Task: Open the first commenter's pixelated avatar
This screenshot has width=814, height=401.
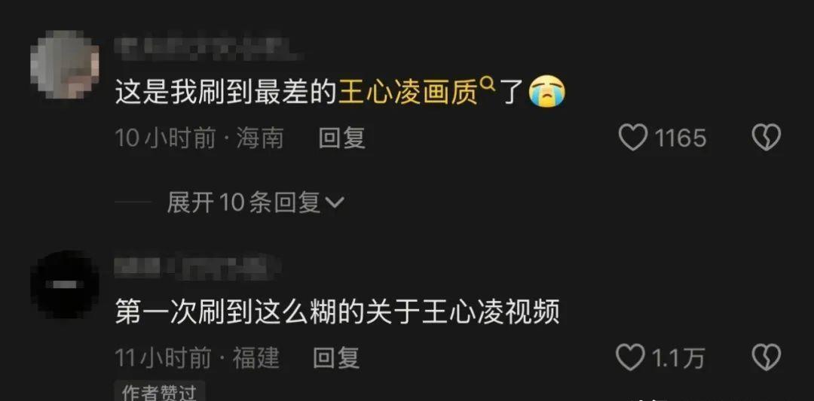Action: coord(65,64)
